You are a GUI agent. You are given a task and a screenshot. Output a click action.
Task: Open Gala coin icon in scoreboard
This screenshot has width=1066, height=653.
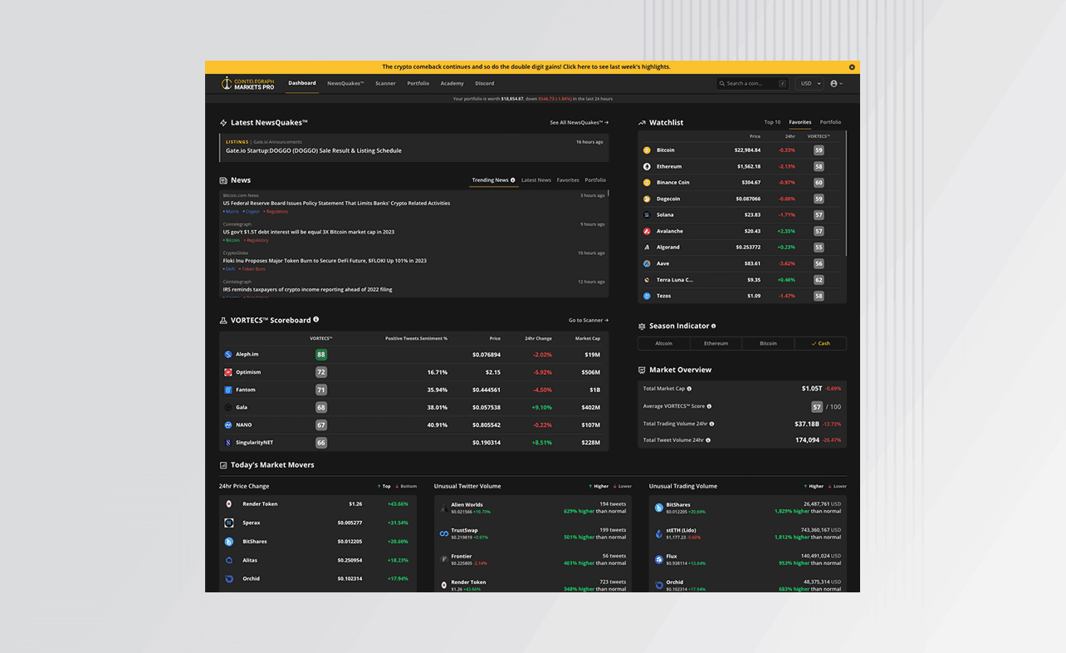[x=227, y=408]
